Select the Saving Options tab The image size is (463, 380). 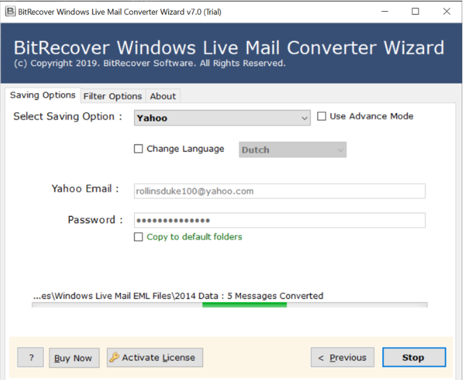(42, 96)
